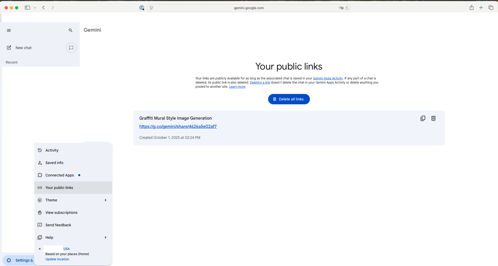Screen dimensions: 498x266
Task: Click the expand icon next to New chat
Action: [x=71, y=48]
